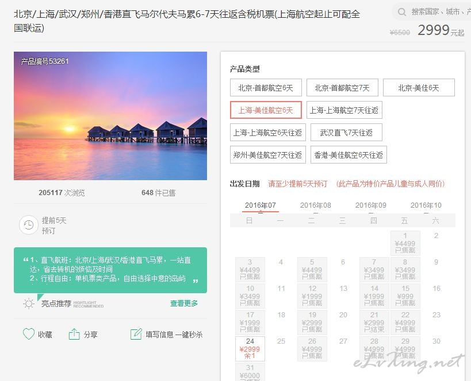Screen dimensions: 471x381
Task: Click the 填写信息 edit pencil icon
Action: click(x=136, y=334)
